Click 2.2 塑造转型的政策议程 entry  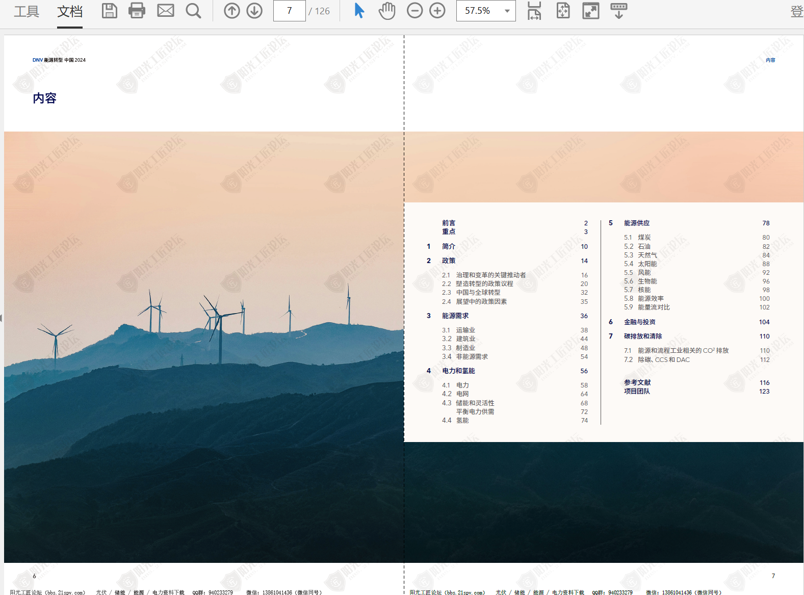tap(478, 283)
